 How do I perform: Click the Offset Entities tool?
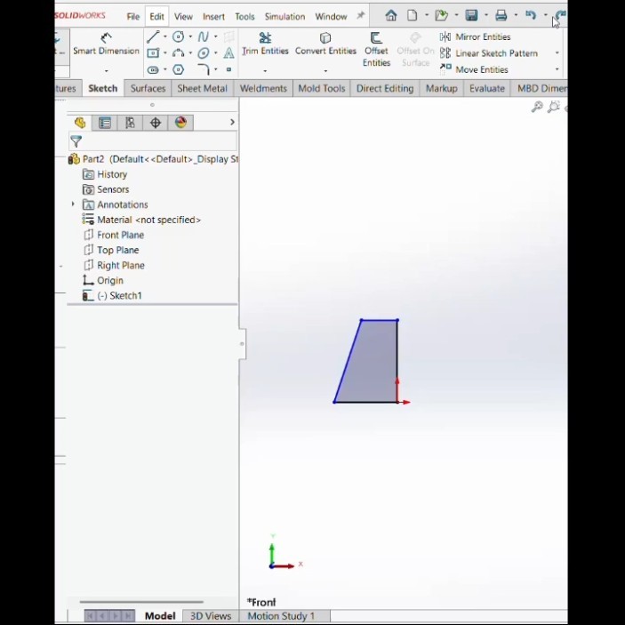tap(376, 50)
